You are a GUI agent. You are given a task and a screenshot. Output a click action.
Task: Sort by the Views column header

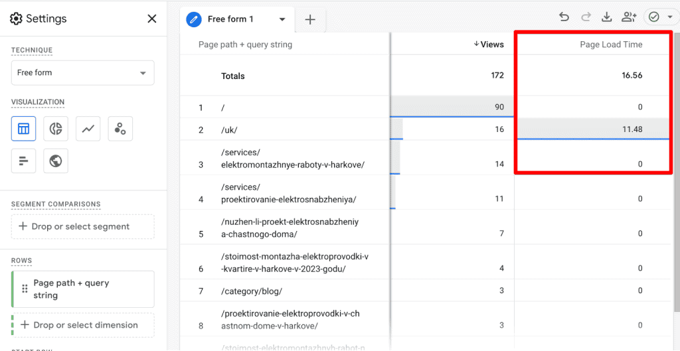488,44
